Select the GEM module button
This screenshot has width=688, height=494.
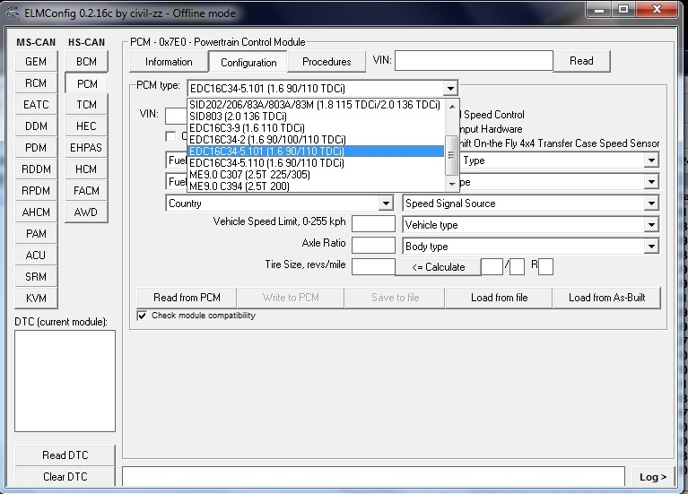(x=36, y=62)
